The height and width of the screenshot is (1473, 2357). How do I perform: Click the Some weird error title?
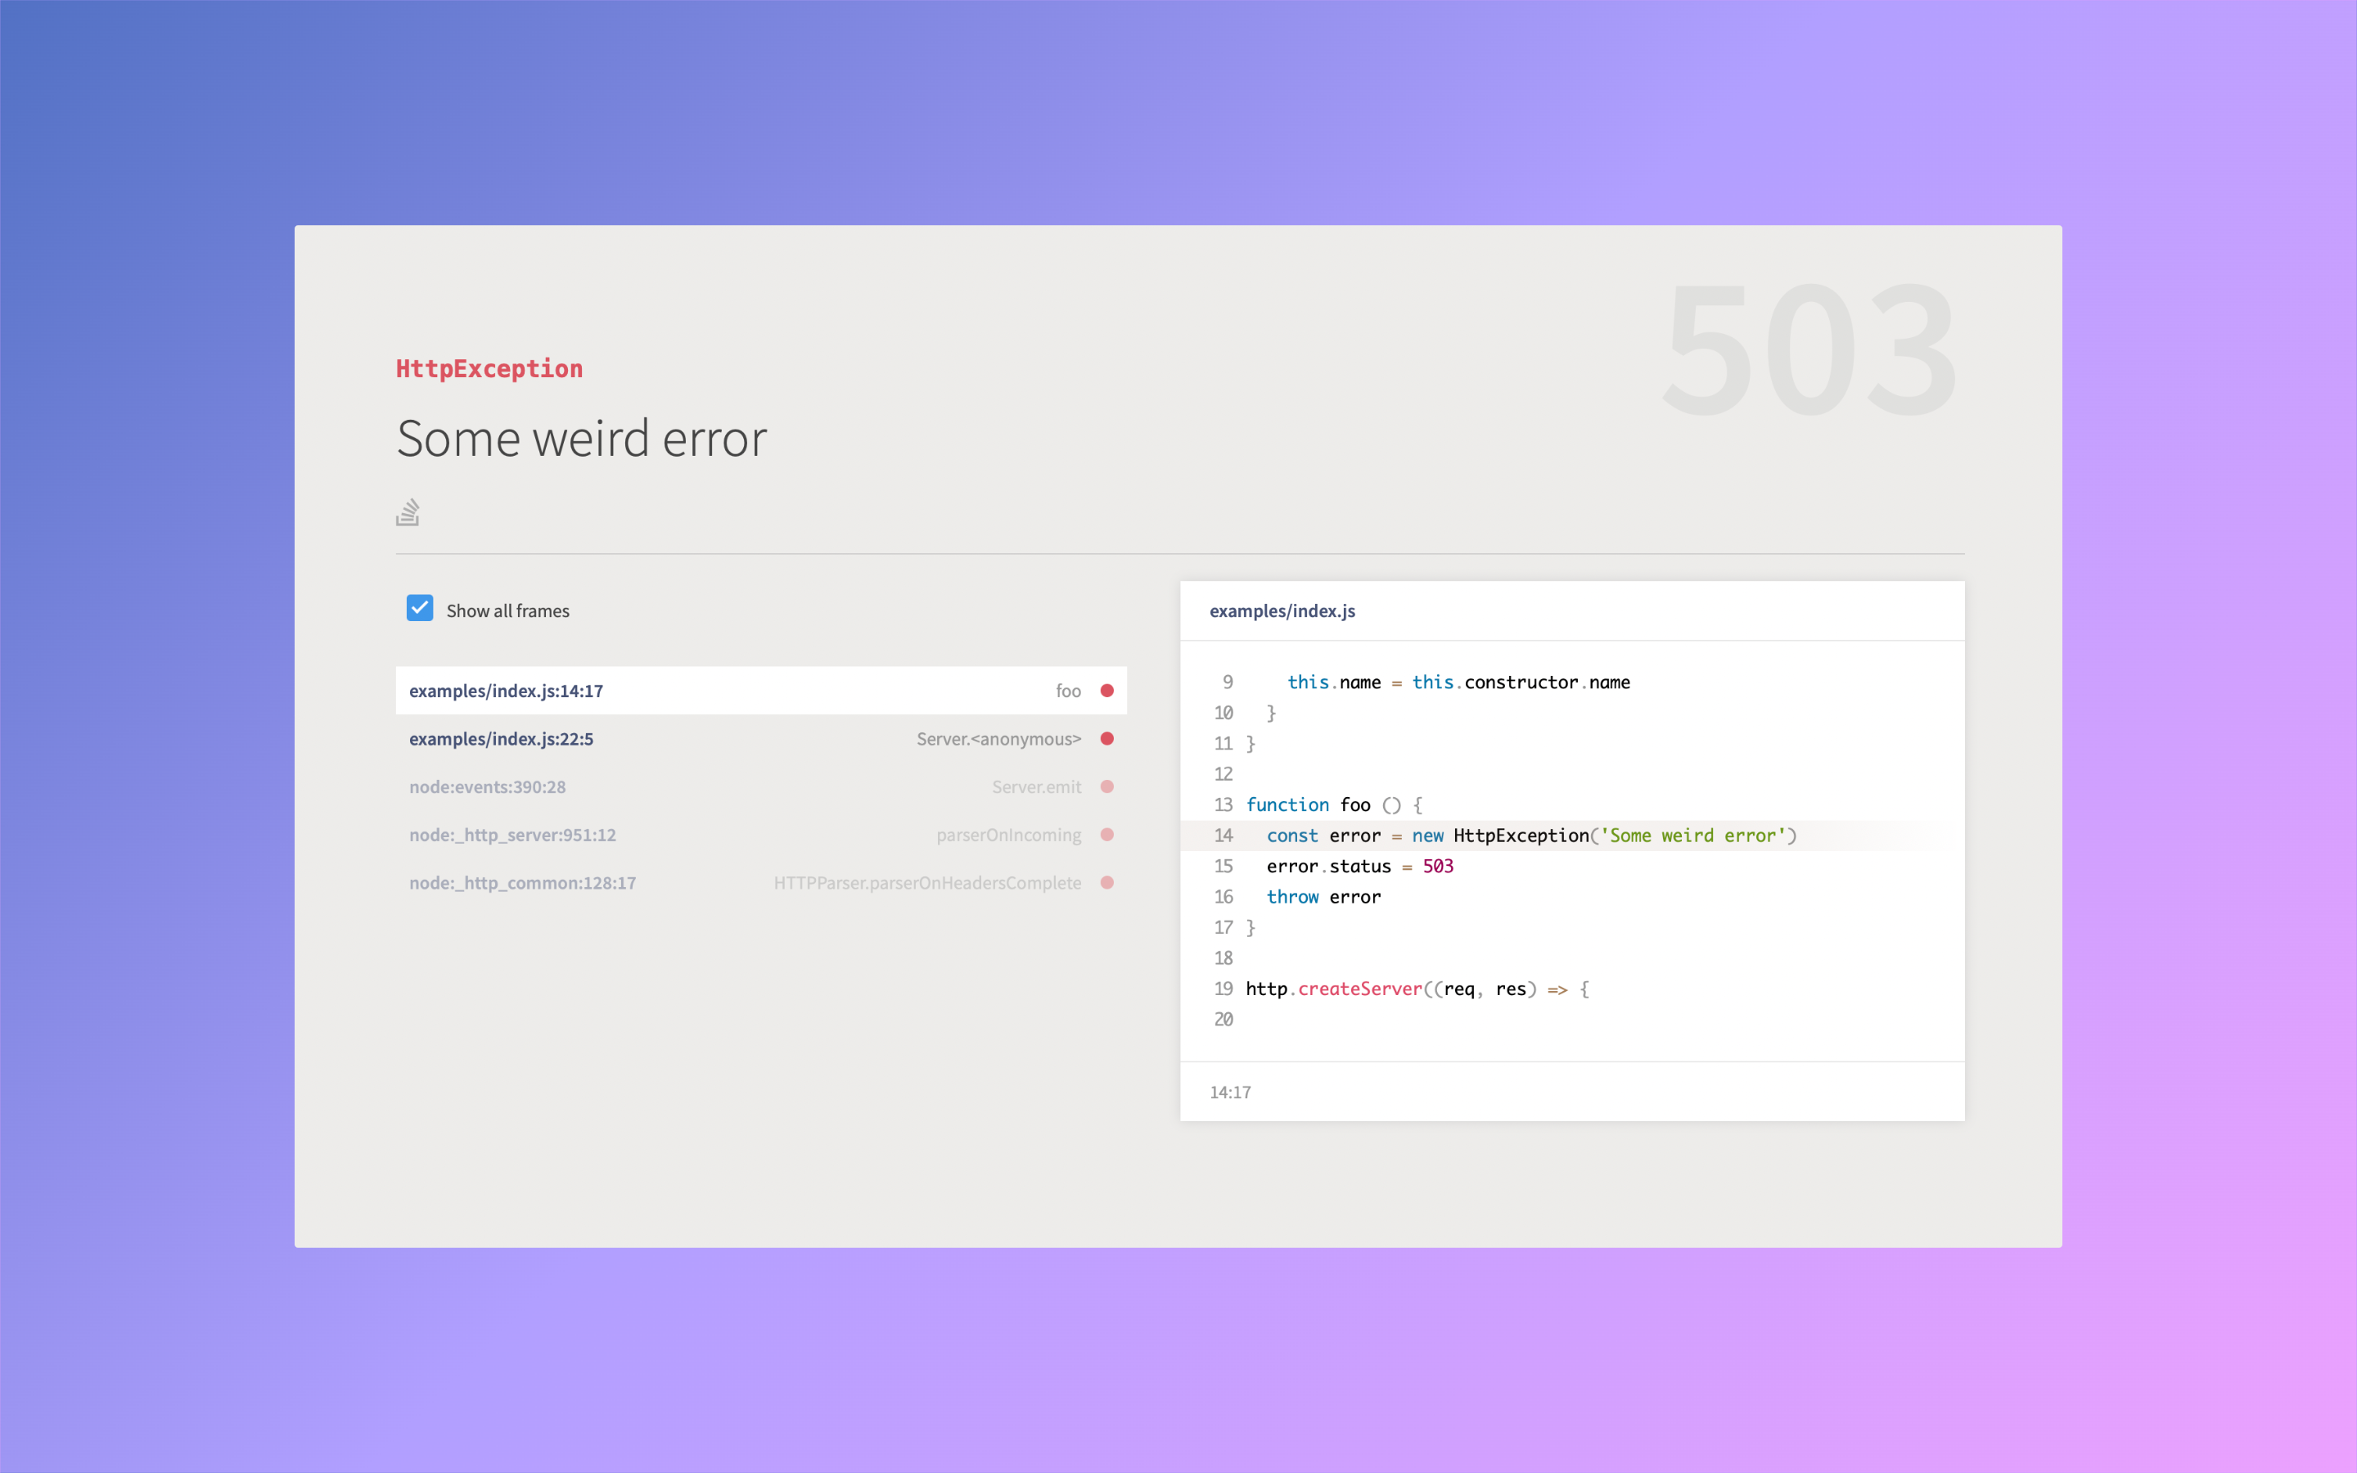(581, 439)
